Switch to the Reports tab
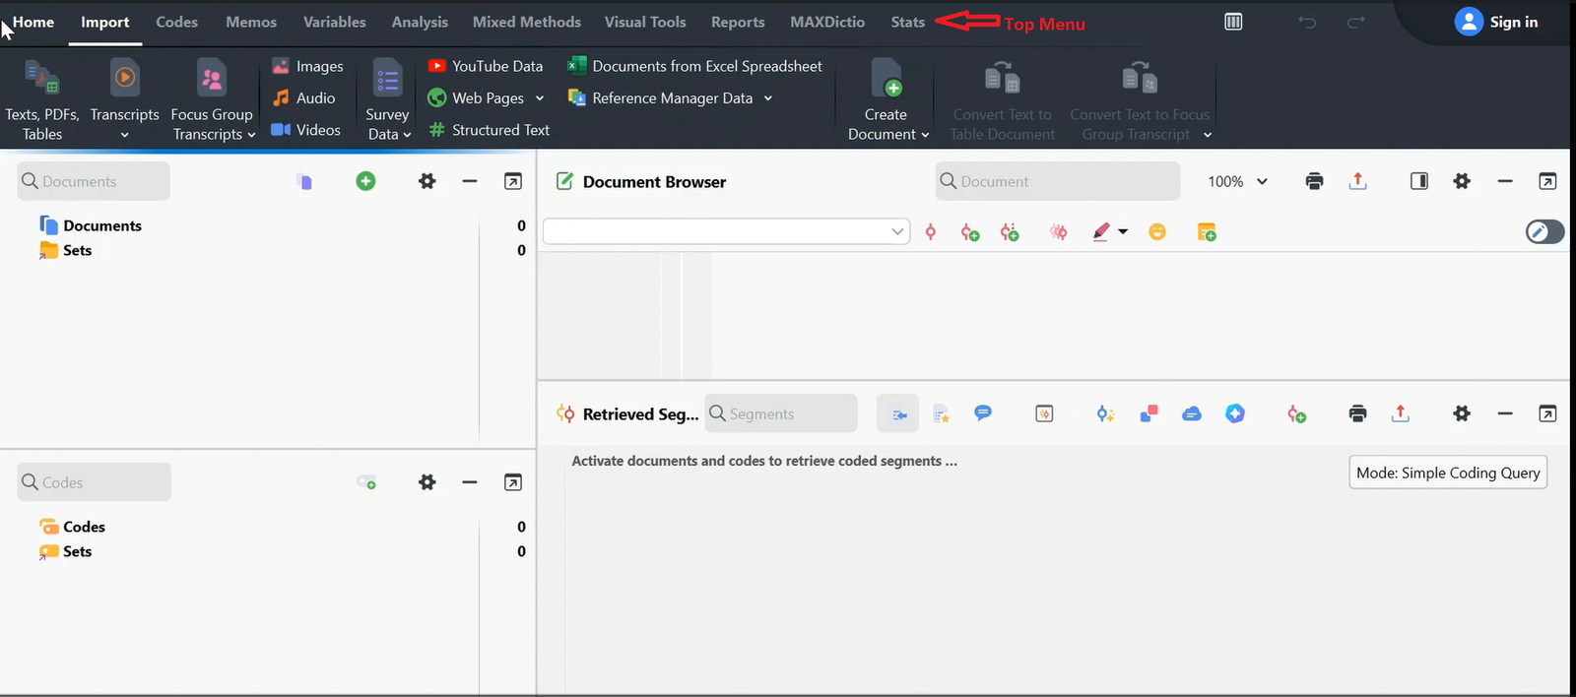 pos(738,22)
